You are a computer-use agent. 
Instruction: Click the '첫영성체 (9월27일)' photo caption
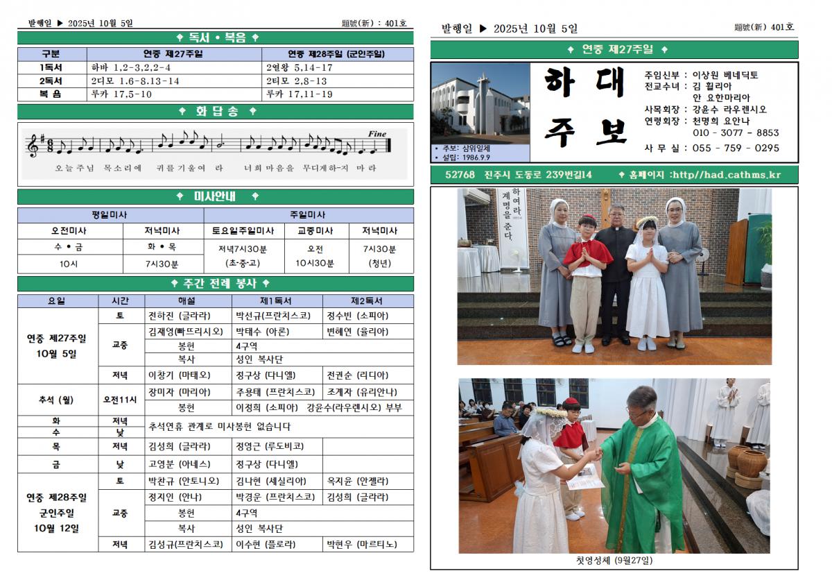[x=614, y=561]
